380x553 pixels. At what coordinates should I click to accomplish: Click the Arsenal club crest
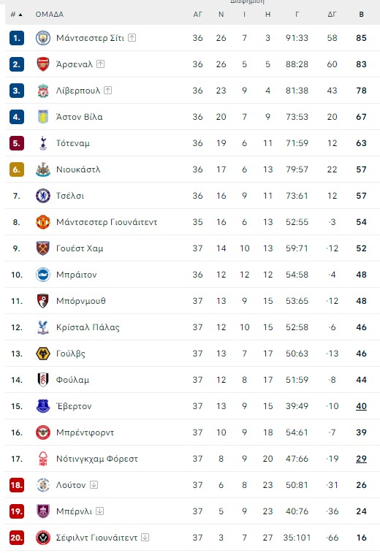click(43, 64)
